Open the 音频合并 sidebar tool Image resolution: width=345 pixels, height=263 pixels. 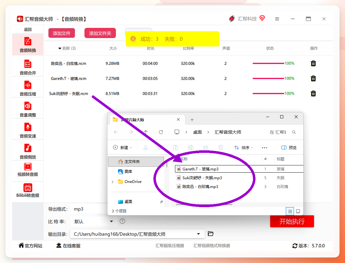coord(28,67)
